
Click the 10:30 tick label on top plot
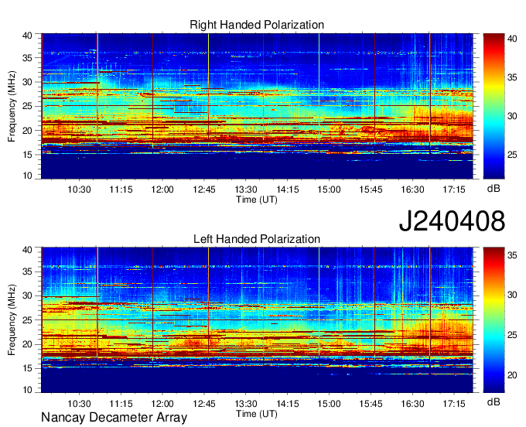pyautogui.click(x=79, y=190)
